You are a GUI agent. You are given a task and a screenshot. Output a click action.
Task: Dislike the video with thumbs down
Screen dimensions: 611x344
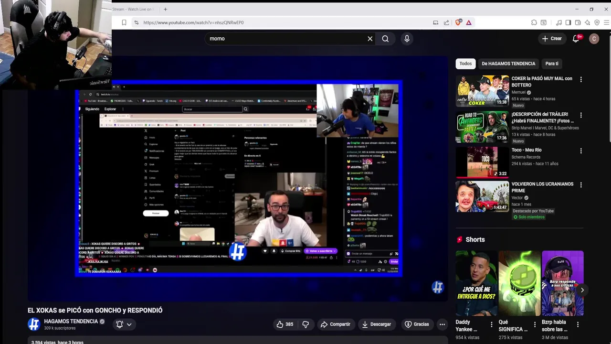[305, 324]
